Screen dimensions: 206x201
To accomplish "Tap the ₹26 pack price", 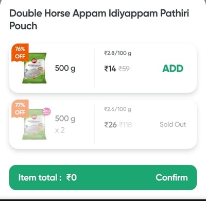I will 110,125.
